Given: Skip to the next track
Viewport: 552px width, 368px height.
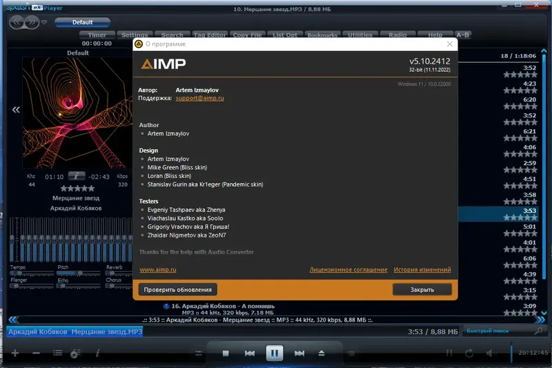Looking at the screenshot, I should point(299,354).
